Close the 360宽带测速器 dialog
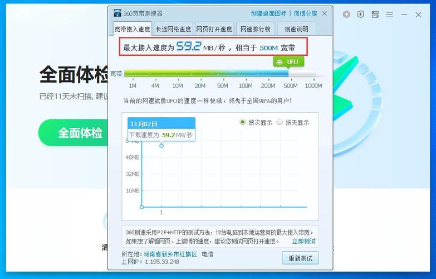The width and height of the screenshot is (436, 279). pos(325,13)
